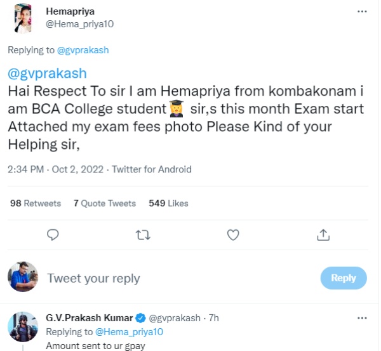View the 549 Likes list
The width and height of the screenshot is (381, 351).
click(x=168, y=203)
